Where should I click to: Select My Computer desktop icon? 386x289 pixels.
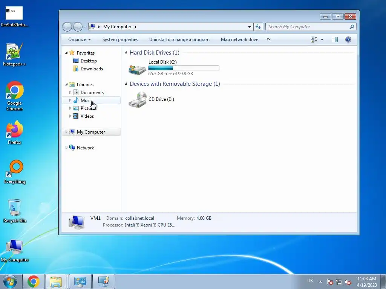15,250
